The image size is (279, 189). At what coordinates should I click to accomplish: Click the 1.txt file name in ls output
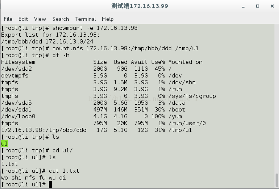click(x=9, y=164)
